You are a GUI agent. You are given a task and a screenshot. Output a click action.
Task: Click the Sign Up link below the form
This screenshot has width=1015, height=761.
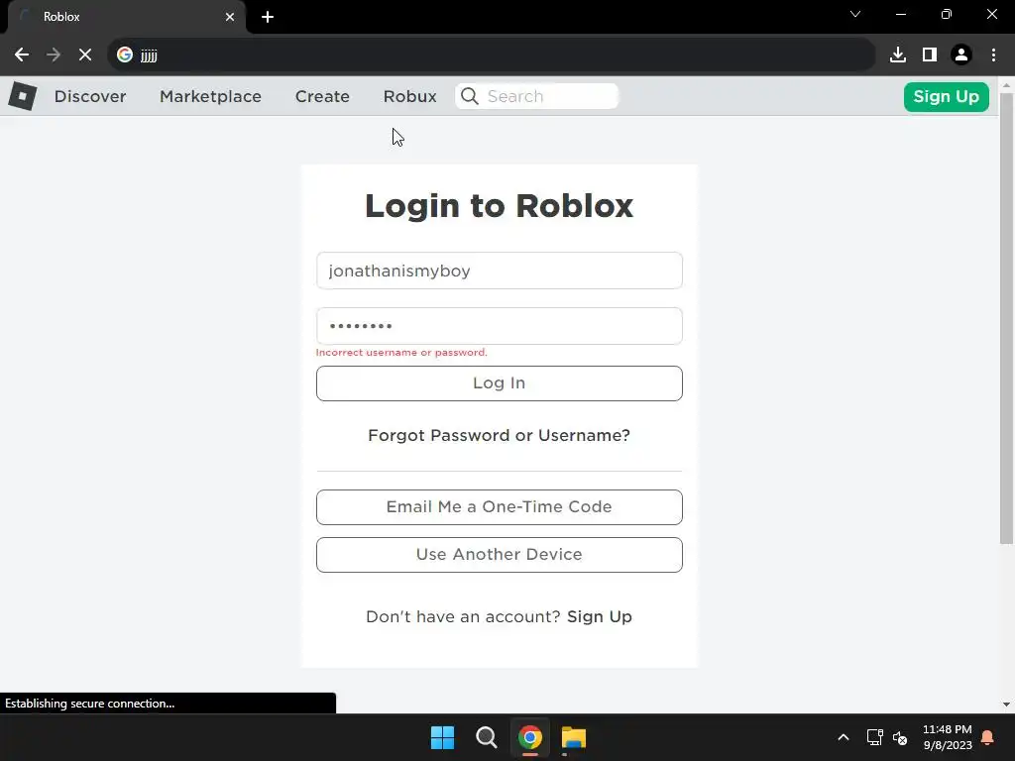(600, 616)
